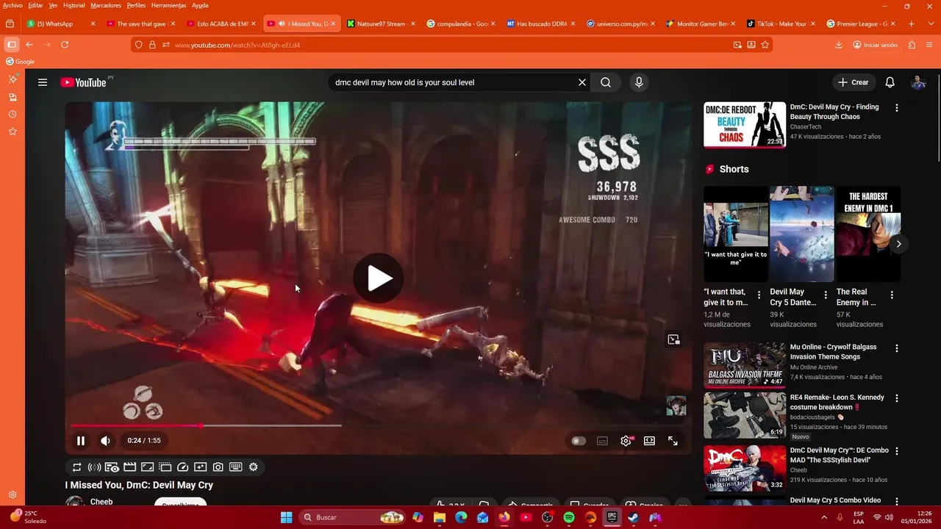Screen dimensions: 941x529
Task: Reload the page in browser toolbar
Action: tap(65, 45)
